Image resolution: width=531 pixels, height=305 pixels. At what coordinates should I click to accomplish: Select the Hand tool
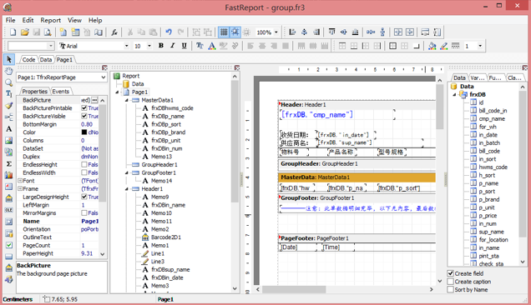[9, 71]
